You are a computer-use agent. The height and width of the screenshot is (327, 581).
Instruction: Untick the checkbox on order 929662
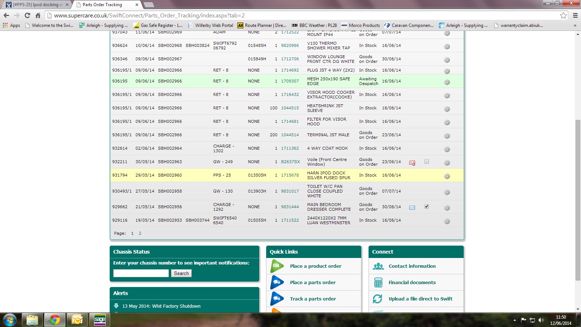tap(427, 206)
